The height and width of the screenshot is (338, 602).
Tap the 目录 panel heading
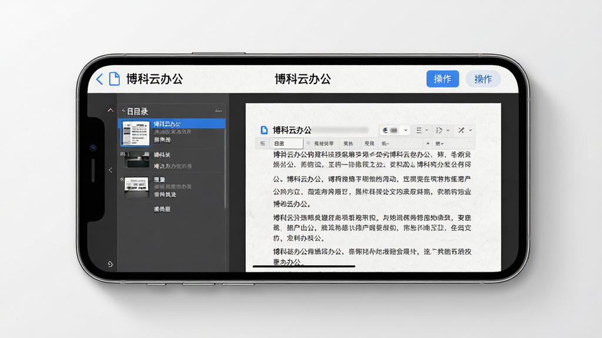[x=137, y=111]
